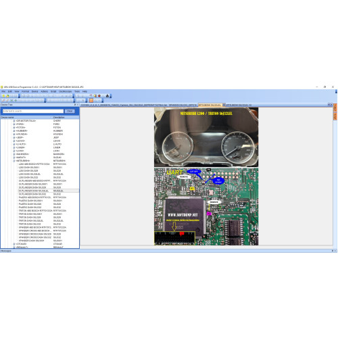Click the device search text field
The image size is (338, 338).
(33, 111)
